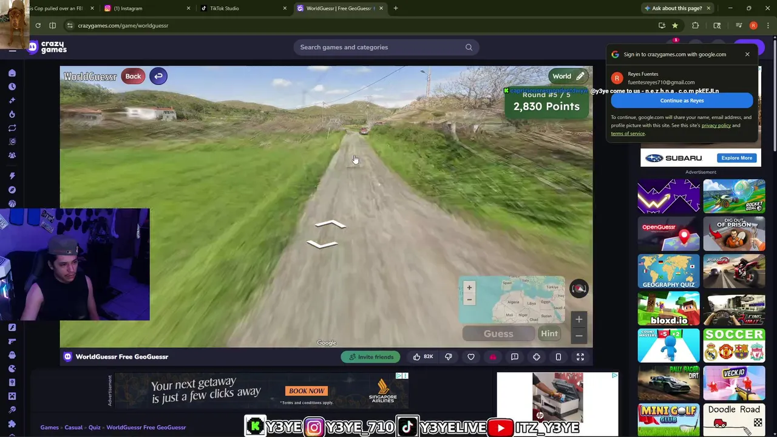Bookmark this page with the star icon

pyautogui.click(x=674, y=25)
